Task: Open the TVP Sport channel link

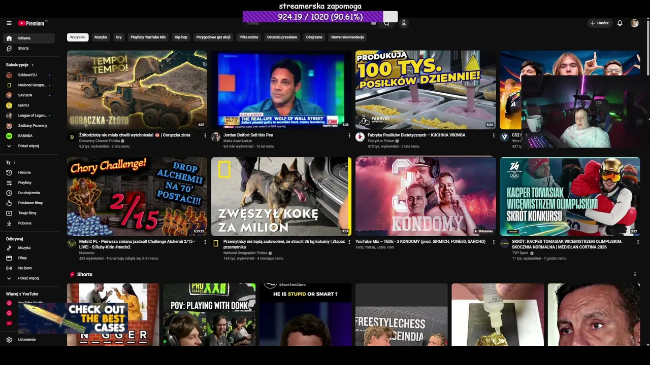Action: click(x=520, y=253)
